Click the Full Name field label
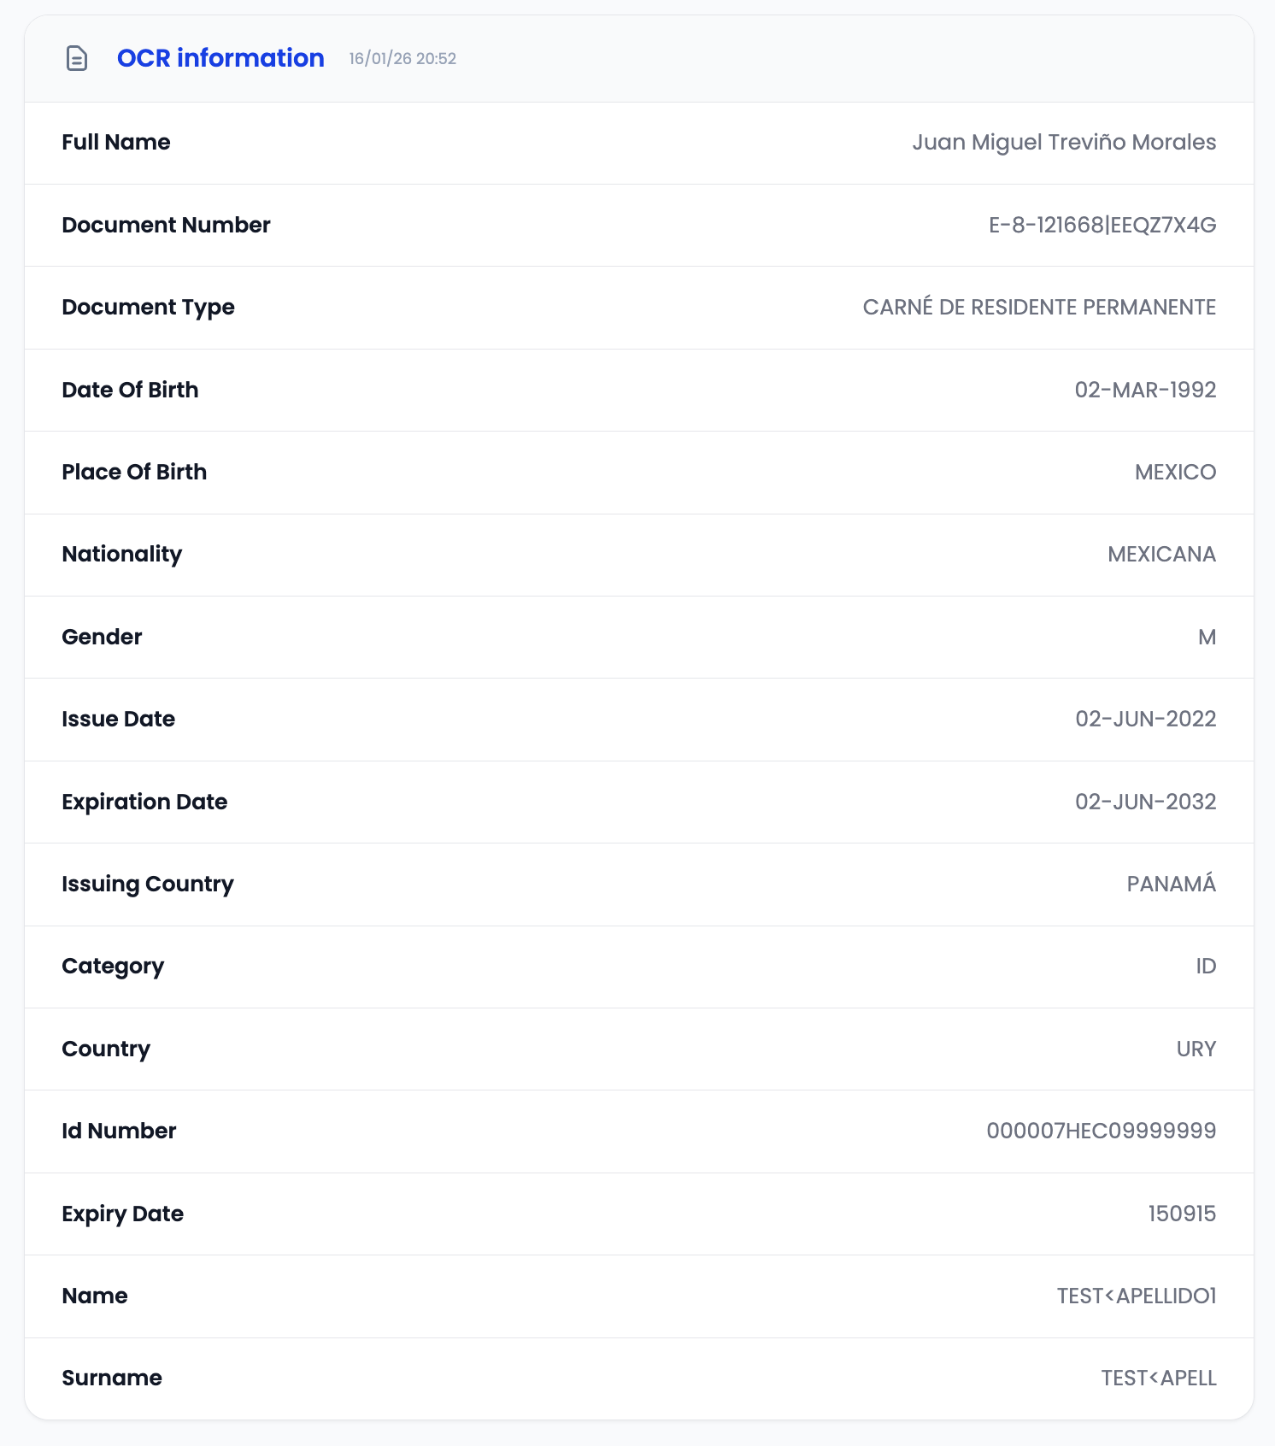1275x1446 pixels. coord(116,143)
